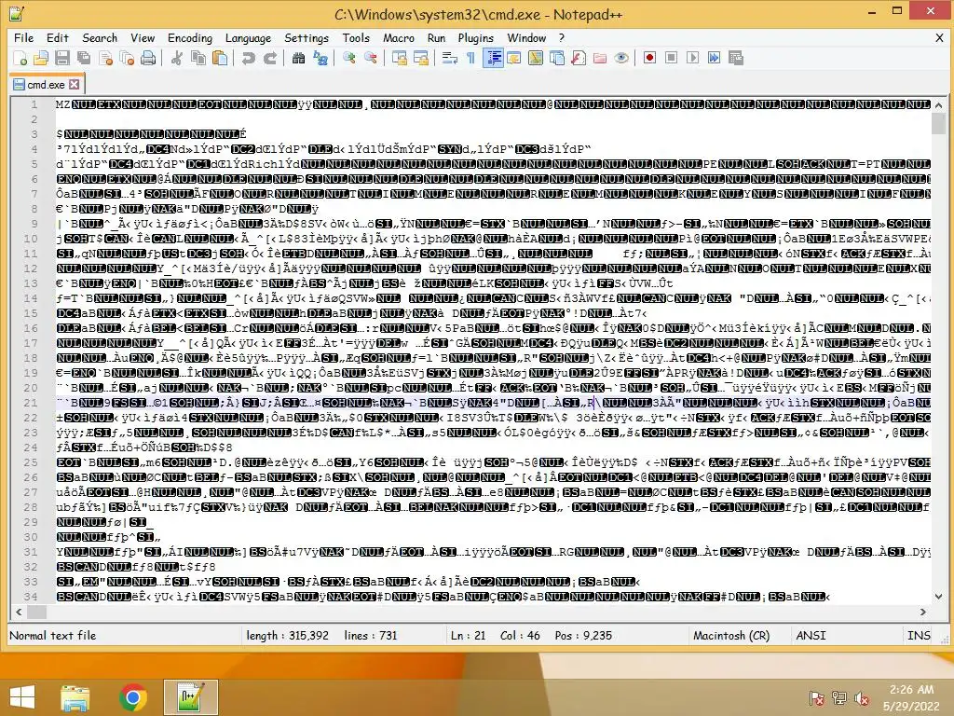The width and height of the screenshot is (954, 716).
Task: Open the Run menu
Action: [436, 37]
